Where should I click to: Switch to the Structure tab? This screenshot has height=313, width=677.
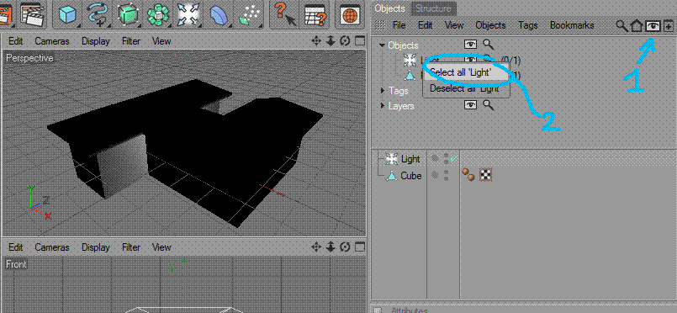(x=433, y=8)
